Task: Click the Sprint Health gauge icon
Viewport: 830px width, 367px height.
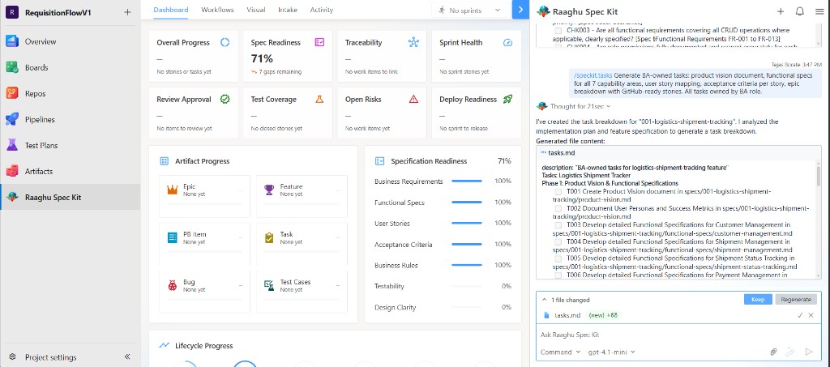Action: coord(507,42)
